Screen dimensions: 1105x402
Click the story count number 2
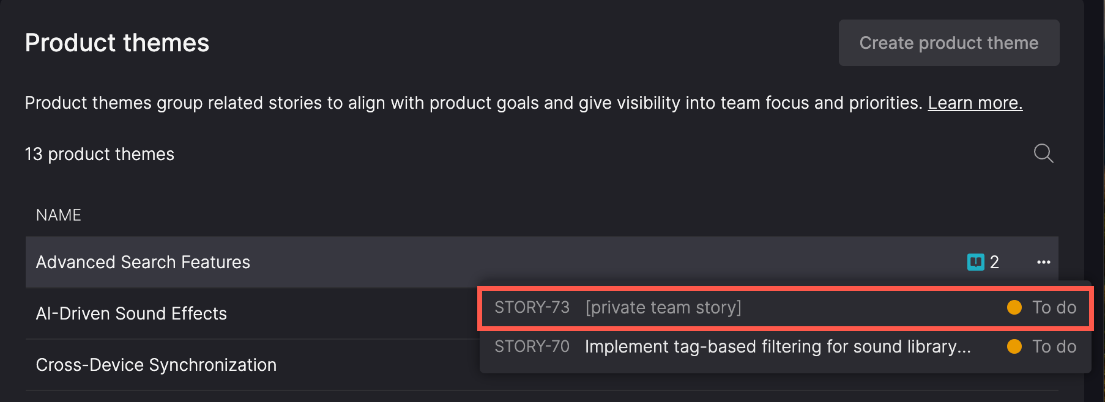click(x=994, y=262)
